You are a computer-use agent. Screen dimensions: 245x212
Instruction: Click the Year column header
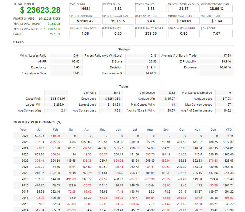pos(23,130)
